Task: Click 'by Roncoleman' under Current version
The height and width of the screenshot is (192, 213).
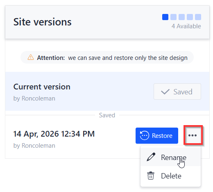Action: 34,98
